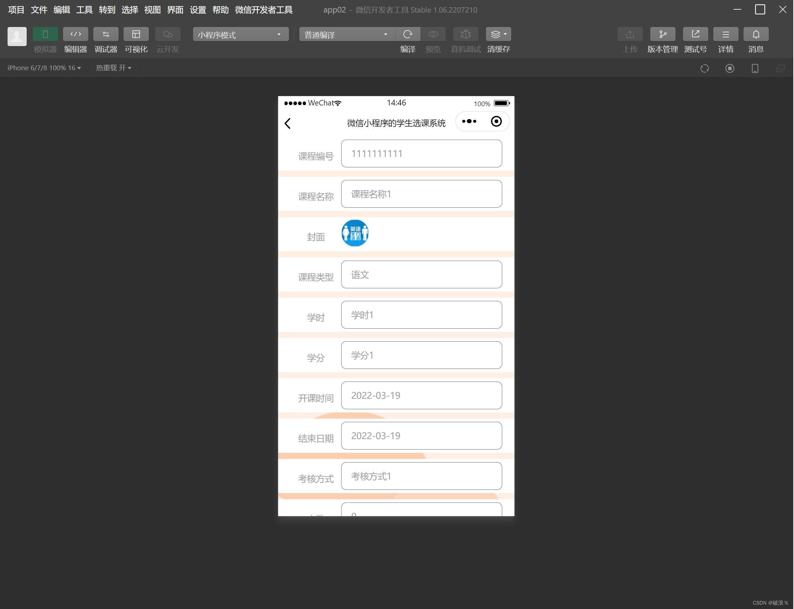Screen dimensions: 794x609
Task: Open the iPhone 6/7/8 device dropdown
Action: click(x=44, y=68)
